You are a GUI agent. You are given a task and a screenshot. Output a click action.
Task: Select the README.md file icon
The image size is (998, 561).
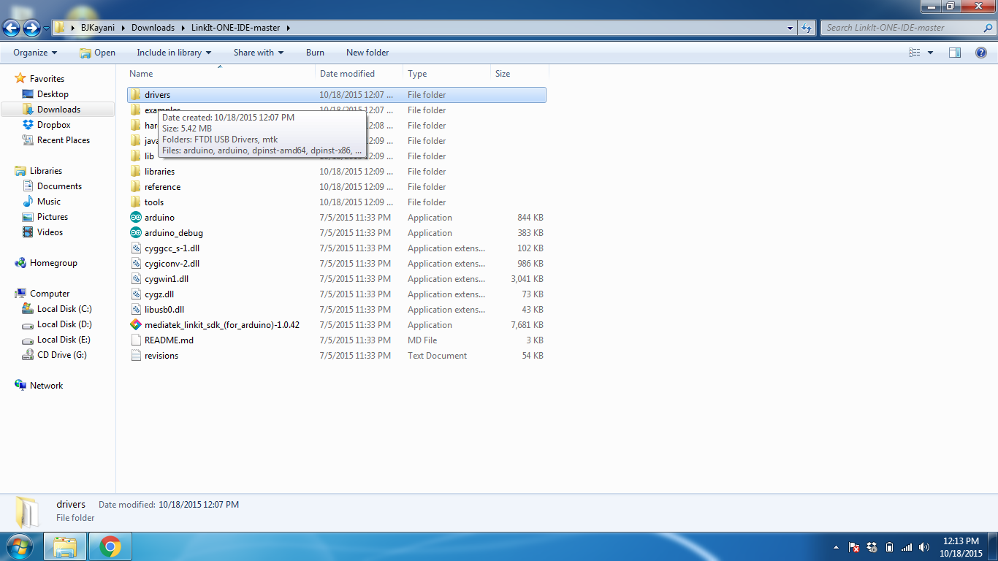(x=135, y=340)
